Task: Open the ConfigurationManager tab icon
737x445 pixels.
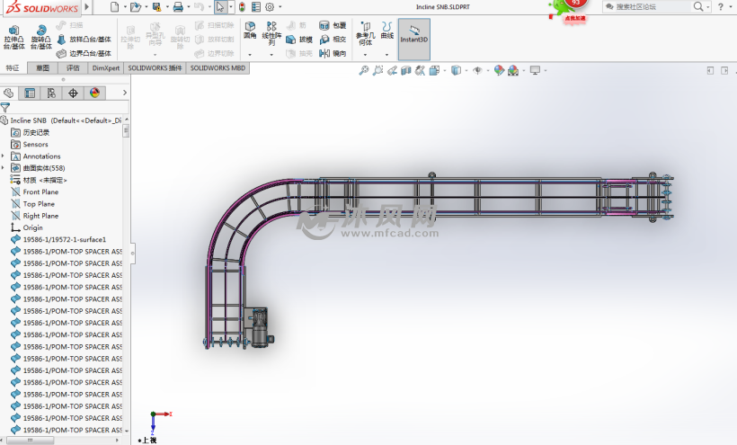Action: point(51,93)
